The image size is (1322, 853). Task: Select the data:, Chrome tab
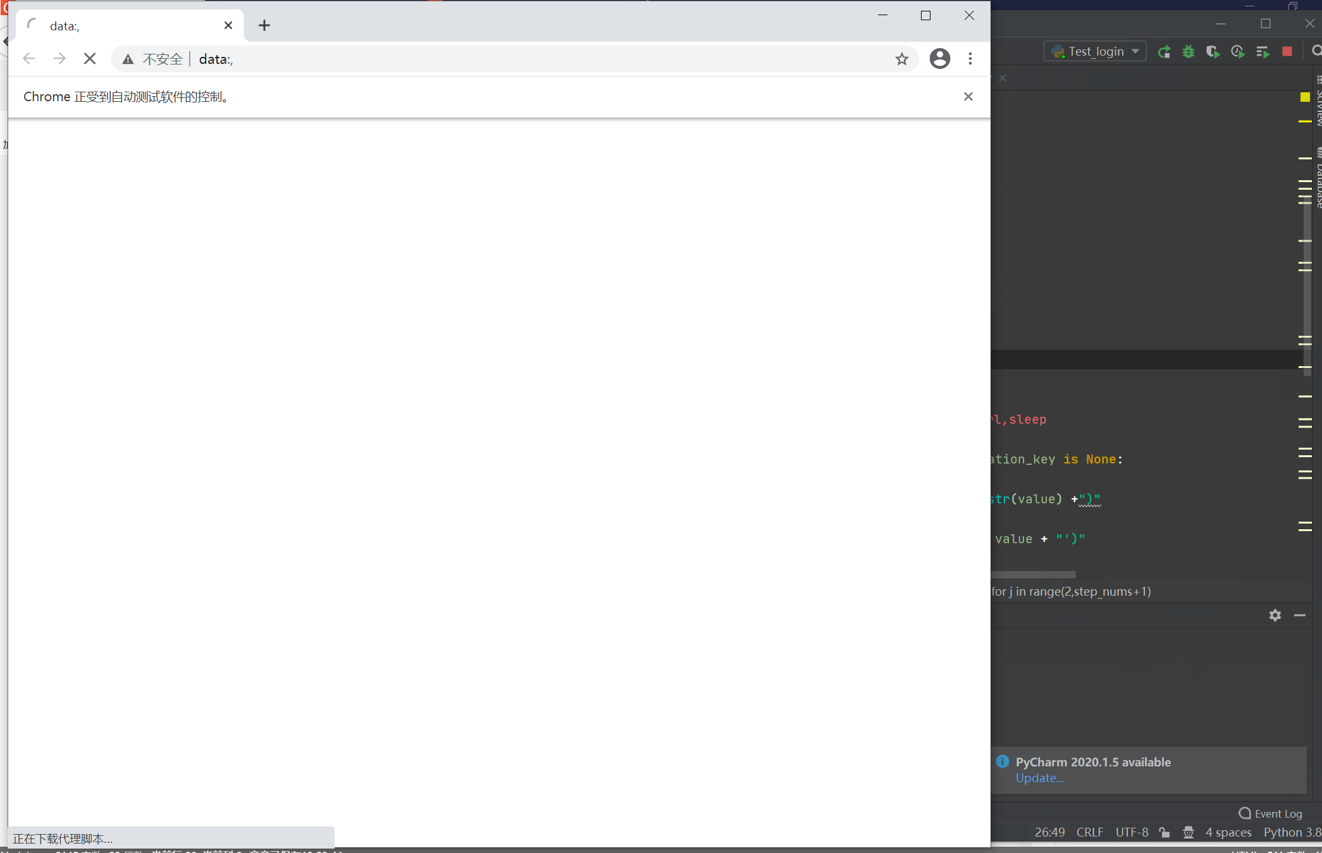click(130, 26)
